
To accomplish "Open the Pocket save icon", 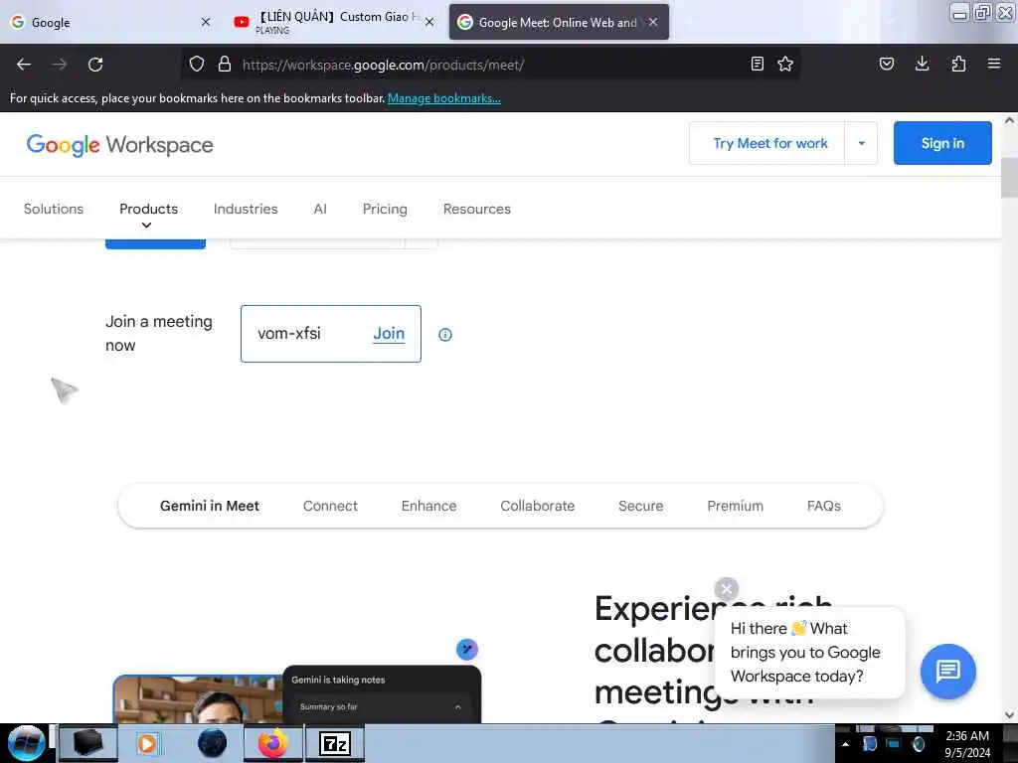I will [886, 64].
